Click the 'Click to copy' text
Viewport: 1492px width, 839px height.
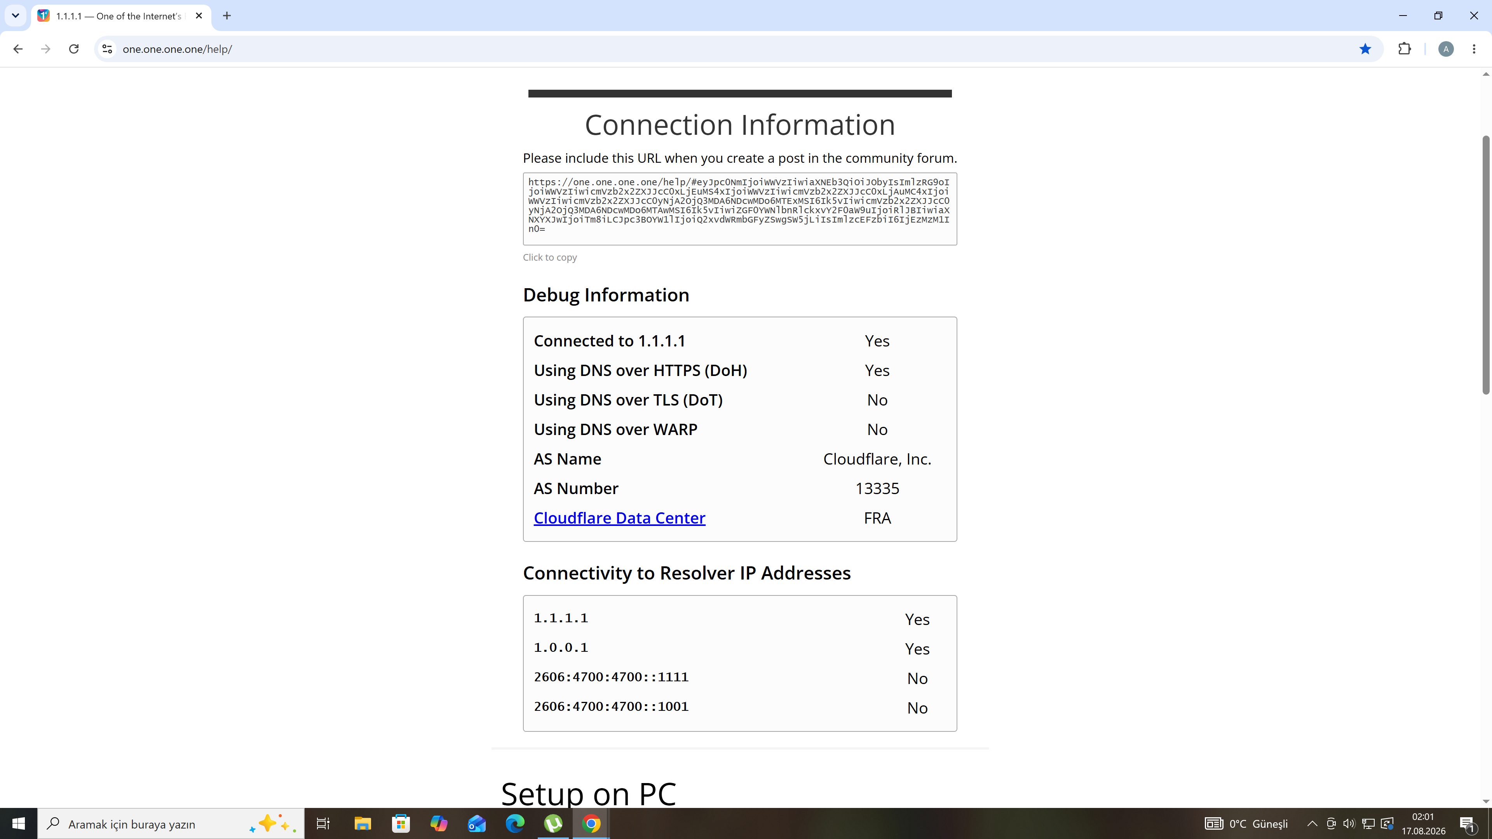(x=550, y=257)
